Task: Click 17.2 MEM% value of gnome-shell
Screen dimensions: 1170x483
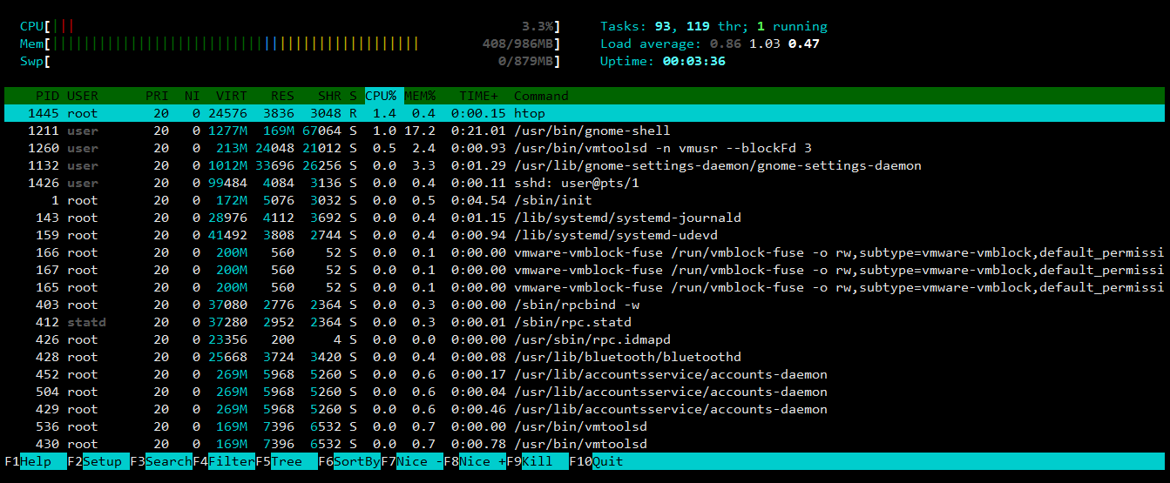Action: pos(420,131)
